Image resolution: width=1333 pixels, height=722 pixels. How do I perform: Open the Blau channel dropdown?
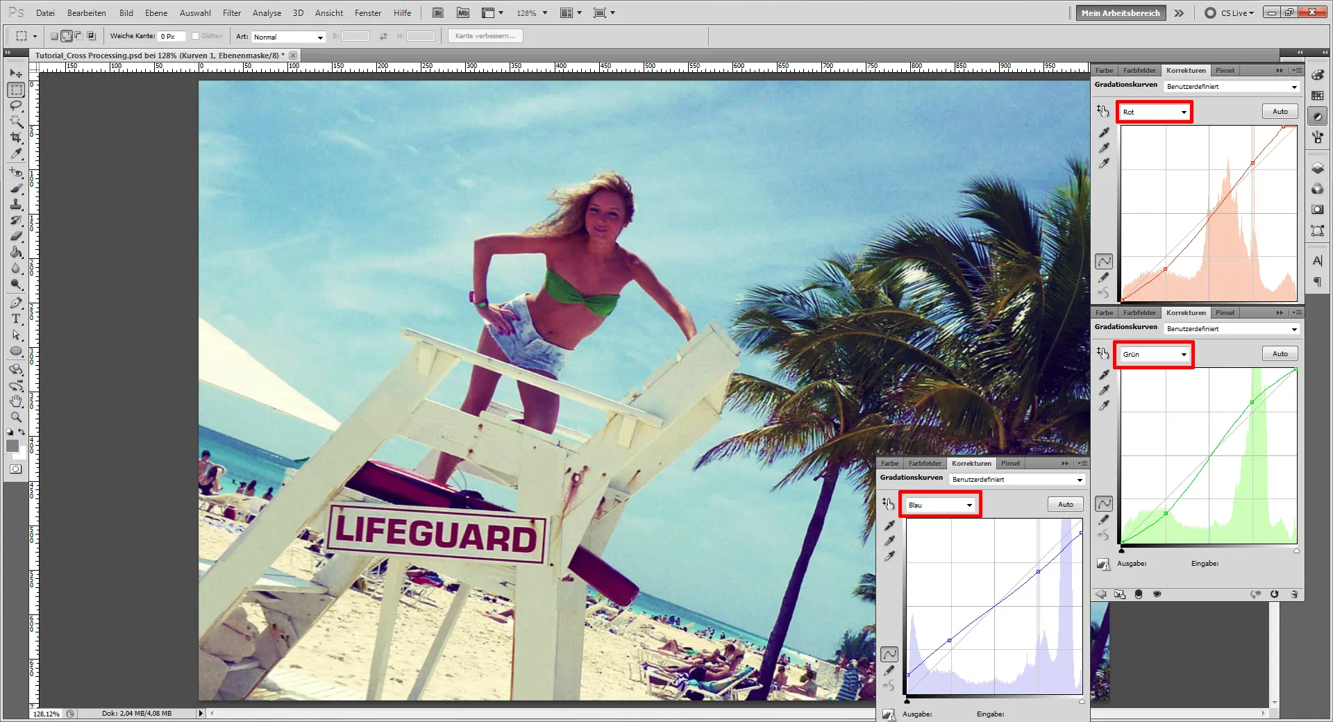(x=940, y=505)
